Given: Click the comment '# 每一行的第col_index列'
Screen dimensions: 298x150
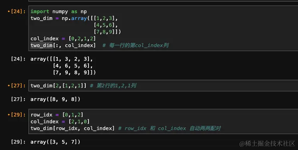Looking at the screenshot, I should click(x=136, y=45).
